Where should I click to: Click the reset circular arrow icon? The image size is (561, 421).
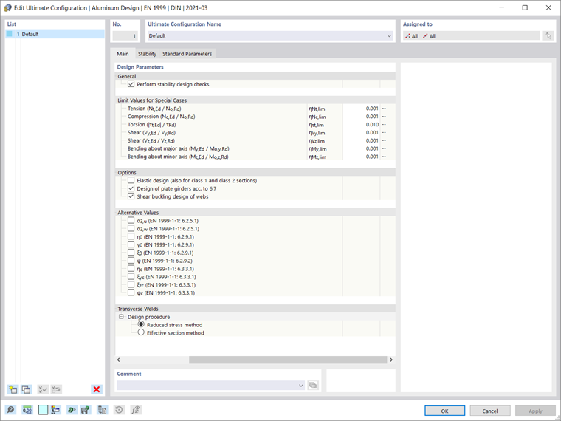tap(119, 410)
